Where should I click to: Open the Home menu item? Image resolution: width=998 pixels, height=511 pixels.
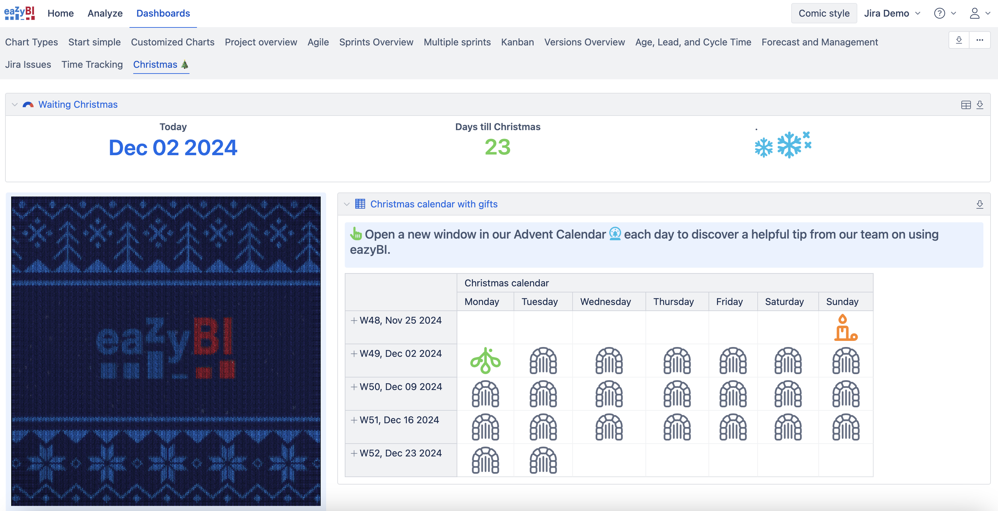[x=60, y=13]
